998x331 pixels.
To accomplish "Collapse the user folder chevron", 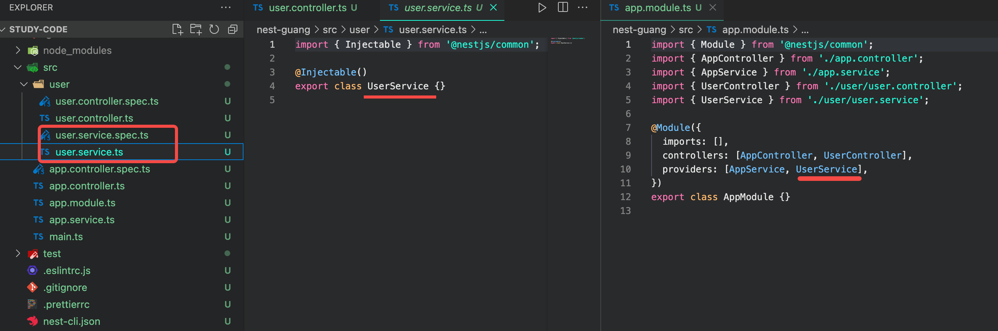I will coord(24,84).
